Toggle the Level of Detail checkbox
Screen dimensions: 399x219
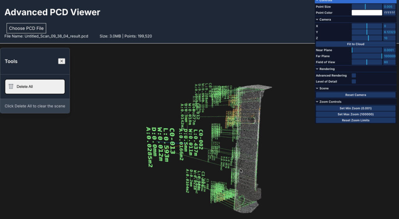click(x=354, y=81)
